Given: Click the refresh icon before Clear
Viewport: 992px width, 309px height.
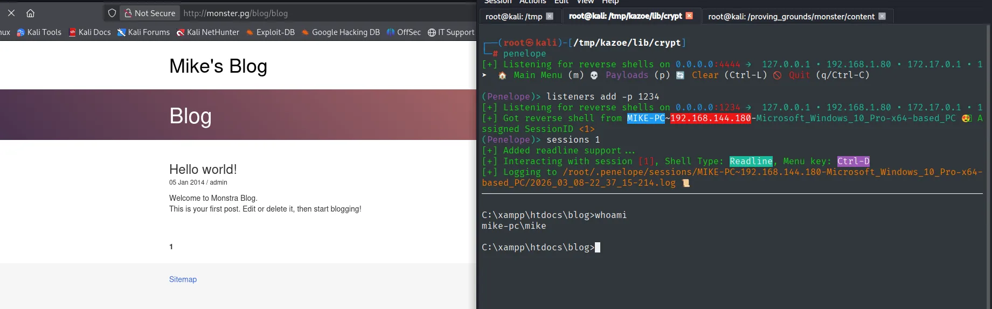Looking at the screenshot, I should 680,75.
